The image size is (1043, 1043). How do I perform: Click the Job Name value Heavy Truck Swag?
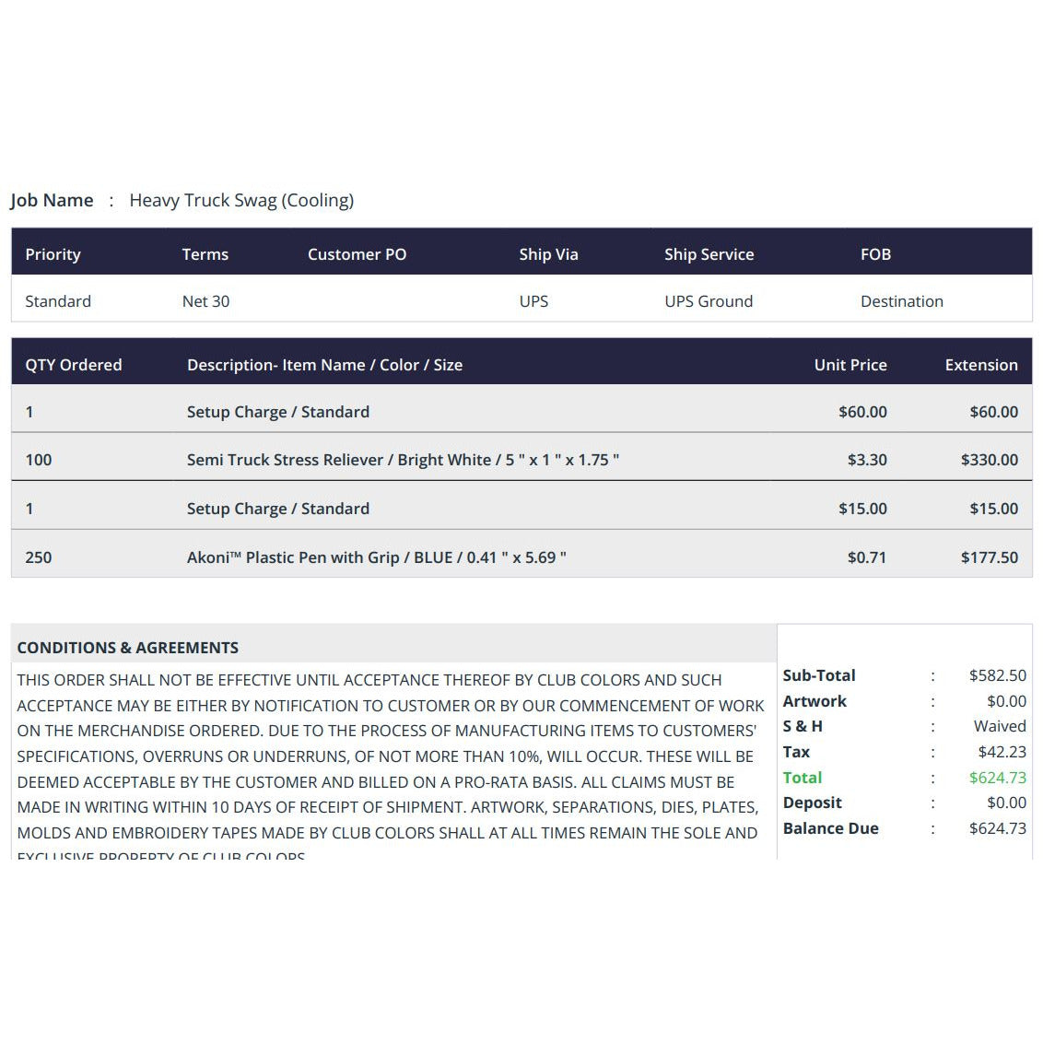pos(241,200)
